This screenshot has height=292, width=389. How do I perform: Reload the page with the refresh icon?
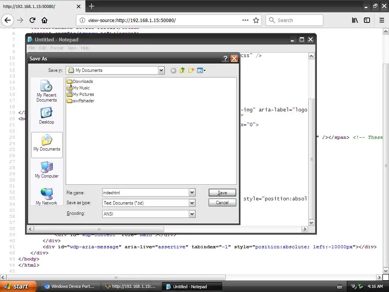tap(32, 20)
